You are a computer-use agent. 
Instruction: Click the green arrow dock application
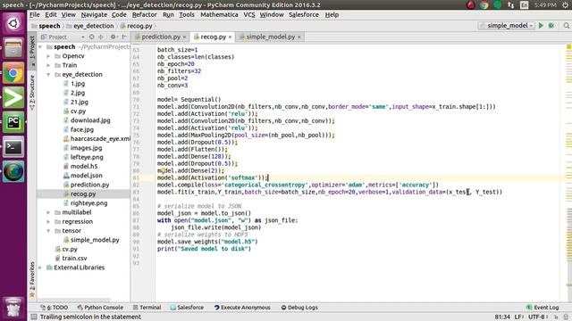[13, 97]
